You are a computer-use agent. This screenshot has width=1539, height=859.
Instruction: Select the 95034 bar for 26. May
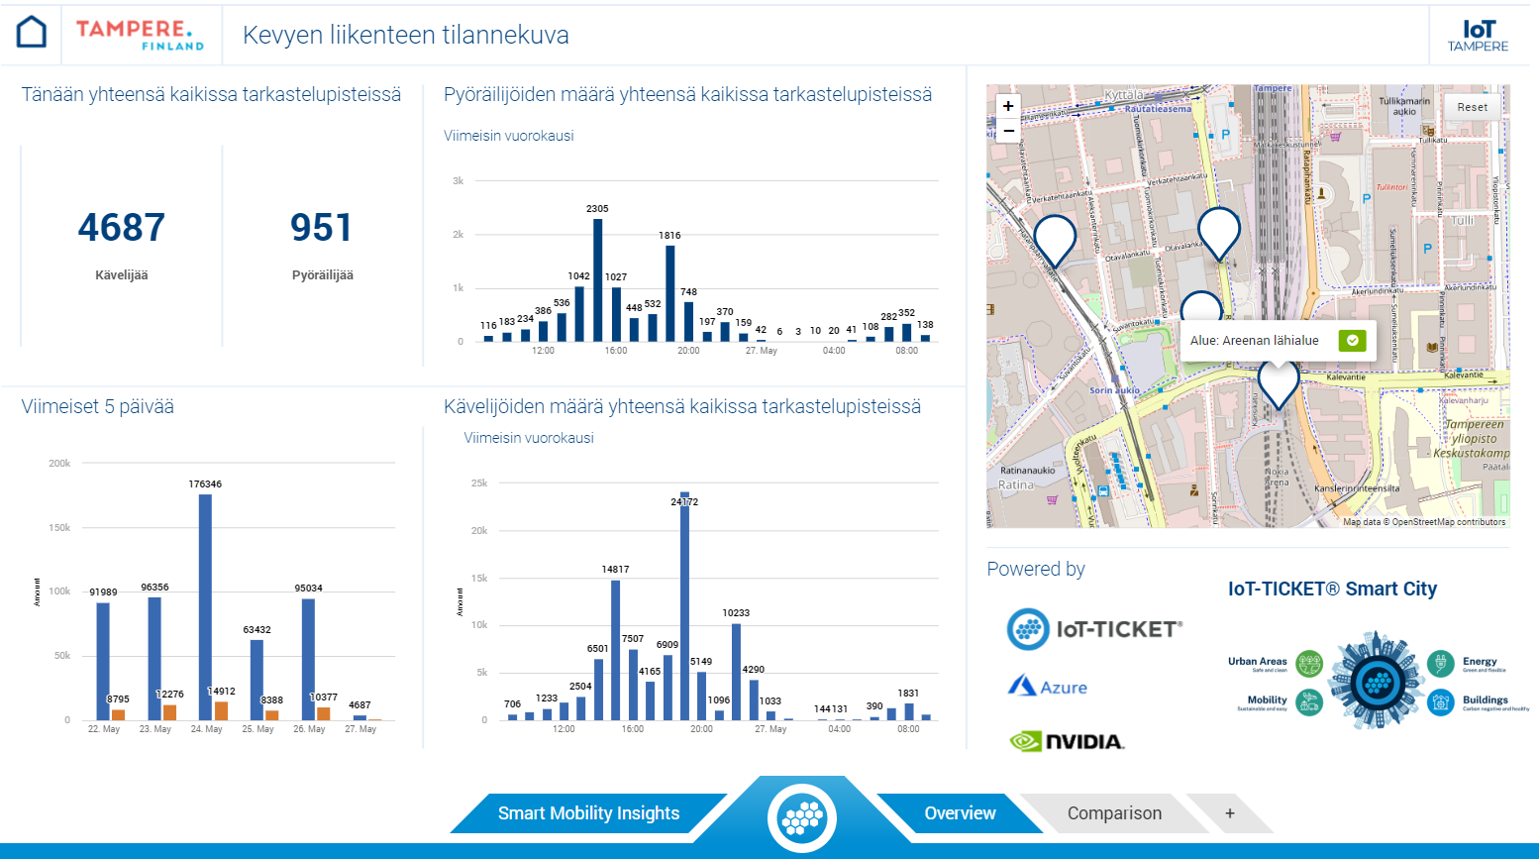point(308,659)
